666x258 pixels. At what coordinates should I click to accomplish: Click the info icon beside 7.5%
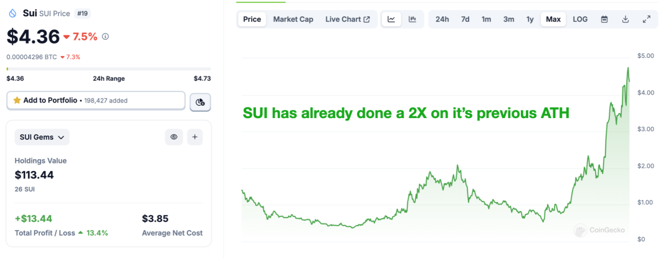click(x=106, y=37)
